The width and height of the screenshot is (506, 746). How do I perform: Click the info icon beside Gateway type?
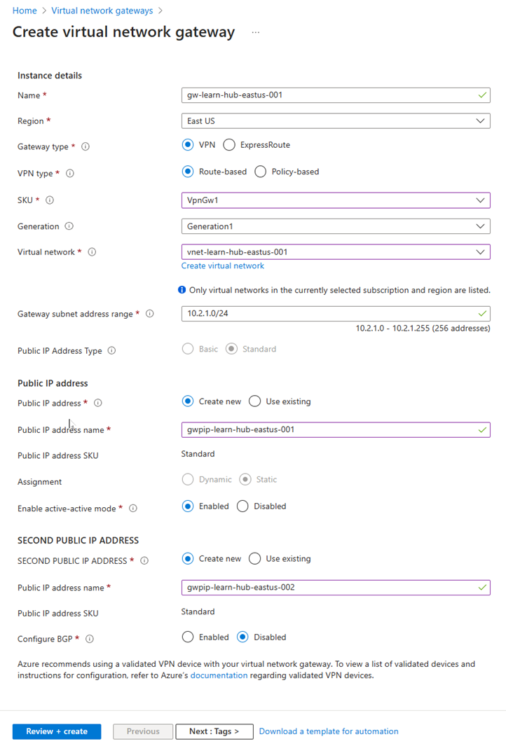click(86, 147)
